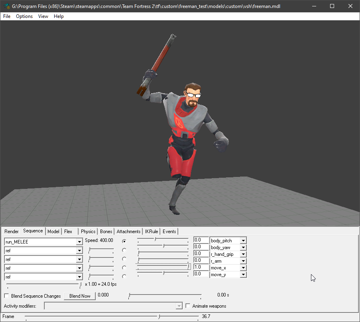Screen dimensions: 360x322
Task: Open the r_hand_grip parameter dropdown
Action: (x=243, y=254)
